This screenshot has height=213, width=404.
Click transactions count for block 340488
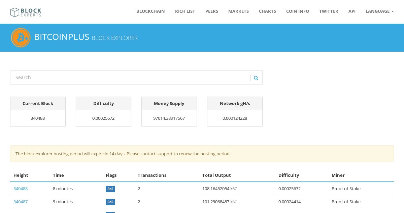point(139,189)
